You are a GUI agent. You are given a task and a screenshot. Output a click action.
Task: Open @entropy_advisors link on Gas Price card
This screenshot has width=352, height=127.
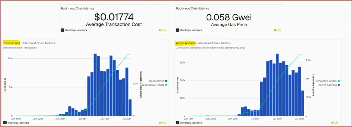(x=191, y=30)
